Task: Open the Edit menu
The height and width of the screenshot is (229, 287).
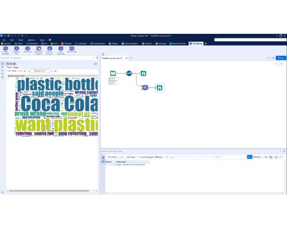Action: coord(12,40)
